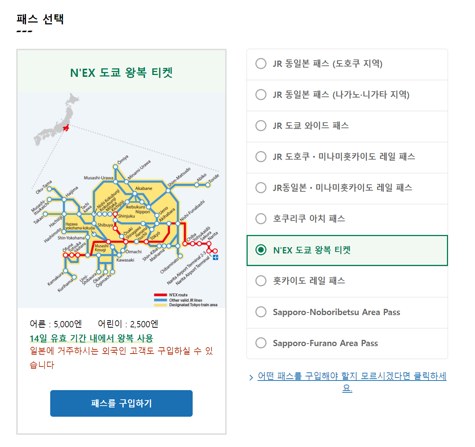
Task: Click the chevron before the help link
Action: [251, 376]
